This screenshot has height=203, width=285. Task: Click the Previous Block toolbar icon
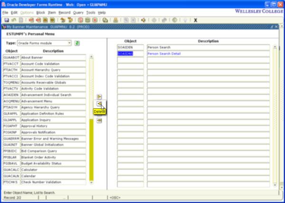pyautogui.click(x=63, y=20)
